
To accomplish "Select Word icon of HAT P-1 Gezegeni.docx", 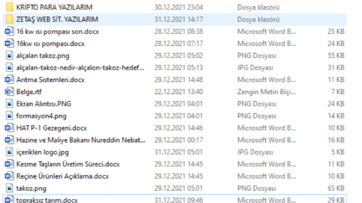I will (9, 128).
